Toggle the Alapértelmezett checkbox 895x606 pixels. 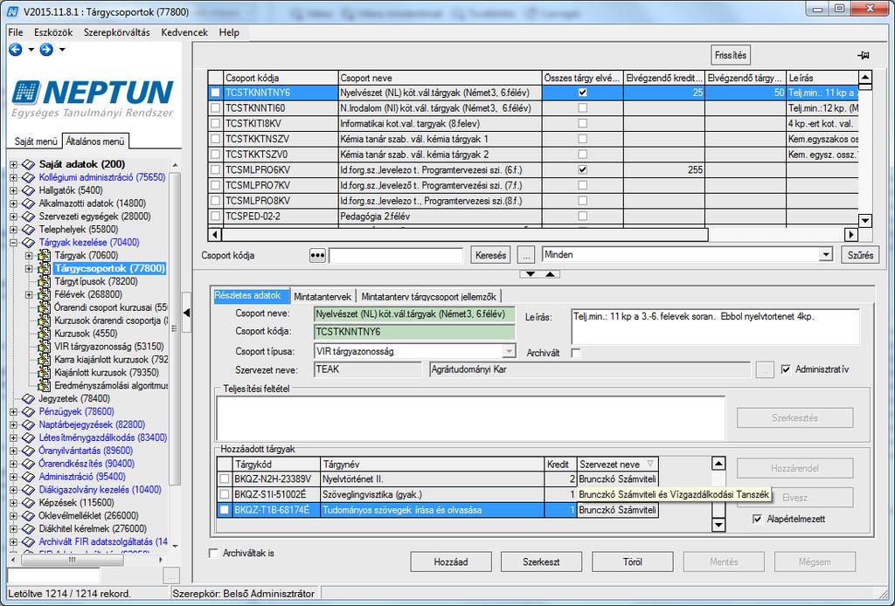(x=758, y=519)
